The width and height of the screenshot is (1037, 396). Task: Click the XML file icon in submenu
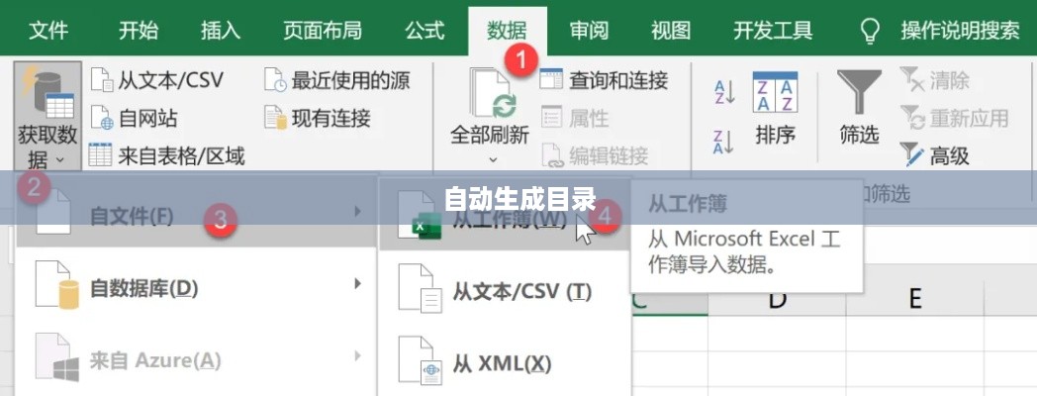click(420, 361)
